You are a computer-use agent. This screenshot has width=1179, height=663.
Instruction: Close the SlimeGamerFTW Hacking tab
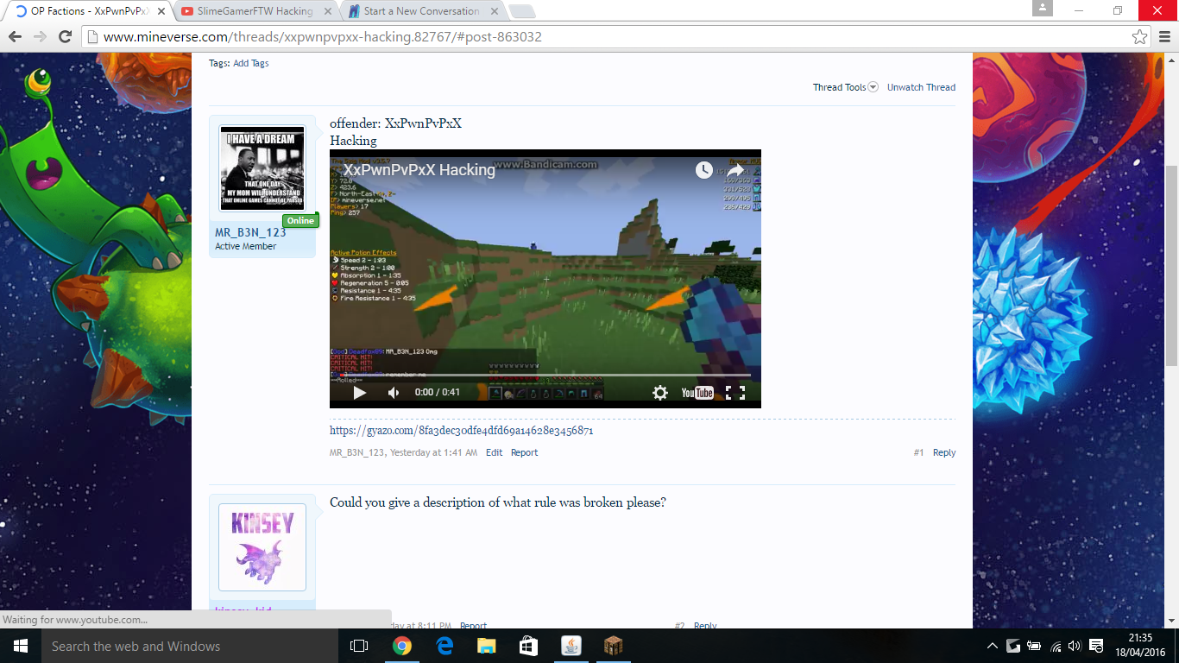pos(327,11)
